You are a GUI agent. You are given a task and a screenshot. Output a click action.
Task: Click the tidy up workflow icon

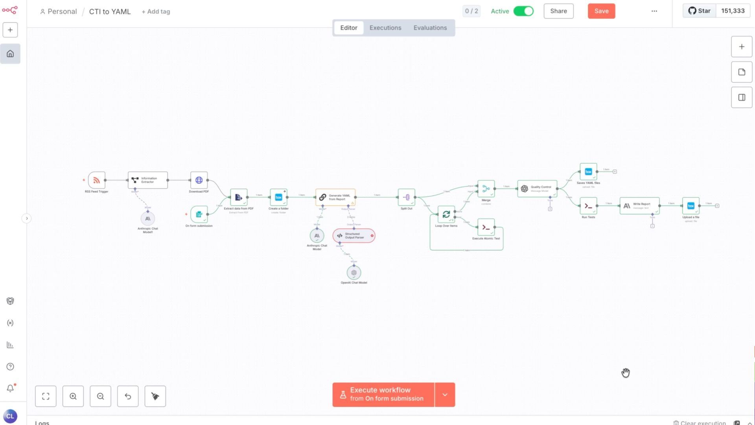click(x=155, y=396)
